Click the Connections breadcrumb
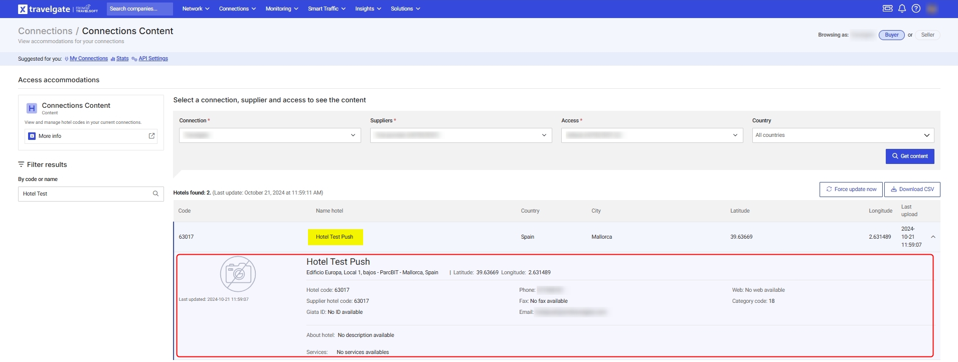 pyautogui.click(x=45, y=31)
